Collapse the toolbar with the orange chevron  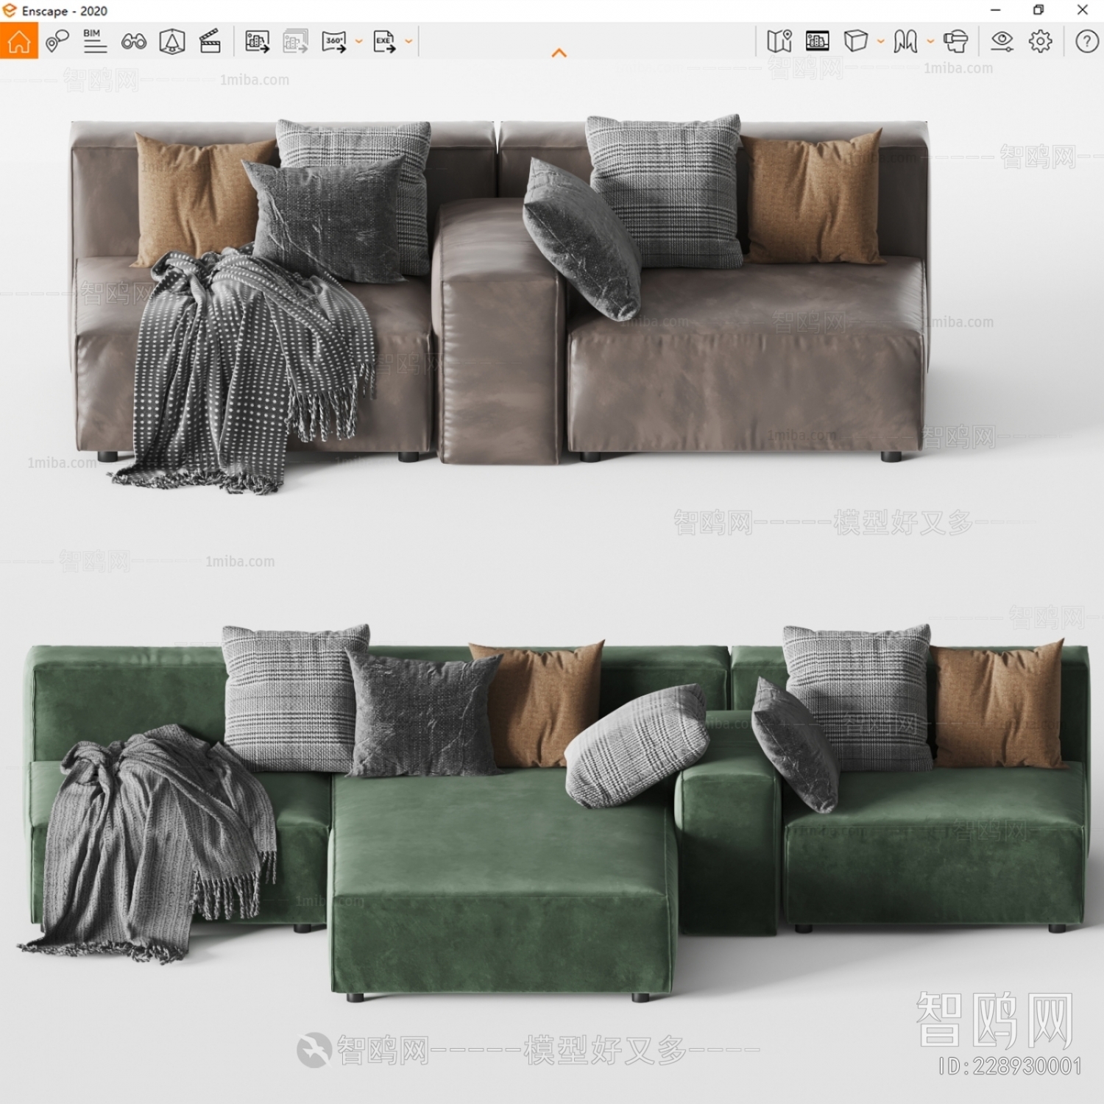(559, 53)
